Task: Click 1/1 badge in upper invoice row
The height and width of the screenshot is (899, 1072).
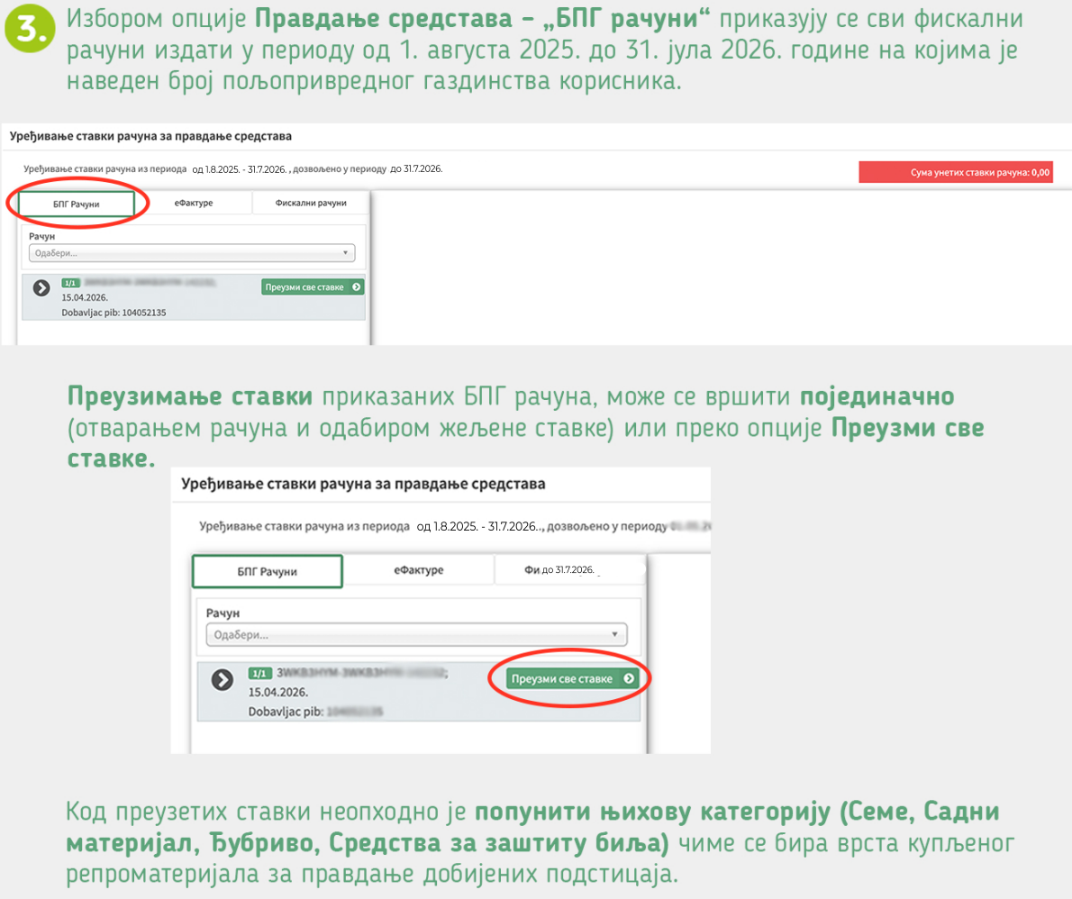Action: pyautogui.click(x=70, y=283)
